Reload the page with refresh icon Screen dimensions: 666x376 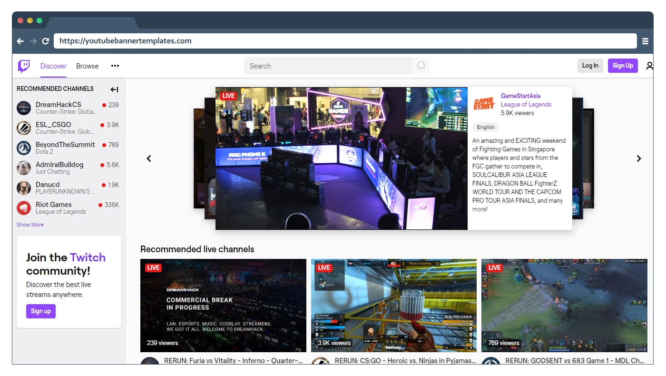(x=46, y=41)
